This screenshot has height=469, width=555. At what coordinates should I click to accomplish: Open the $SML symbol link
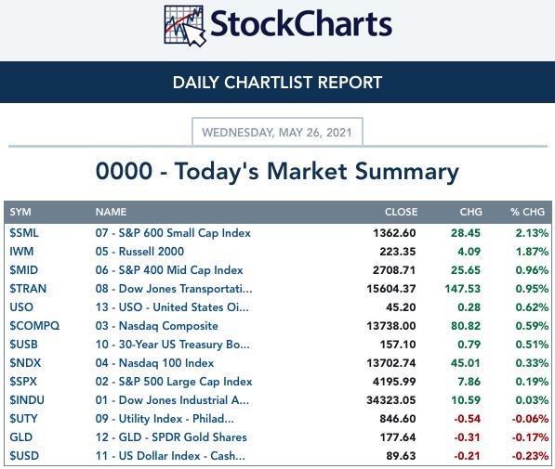(x=24, y=233)
